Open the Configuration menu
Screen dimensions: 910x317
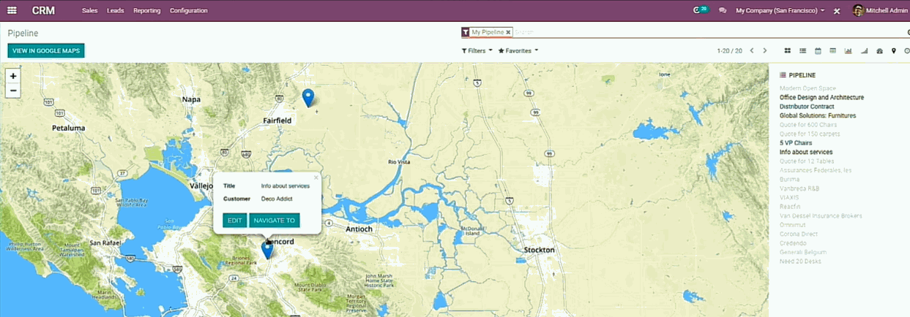pos(188,11)
